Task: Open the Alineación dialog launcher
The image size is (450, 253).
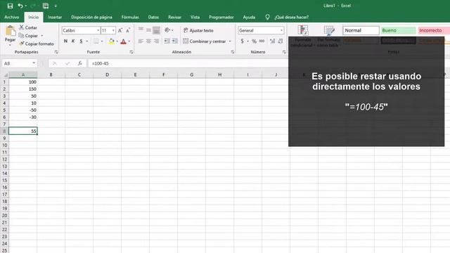Action: point(232,52)
